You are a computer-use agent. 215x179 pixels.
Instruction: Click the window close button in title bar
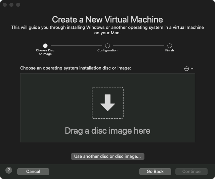tap(5, 5)
